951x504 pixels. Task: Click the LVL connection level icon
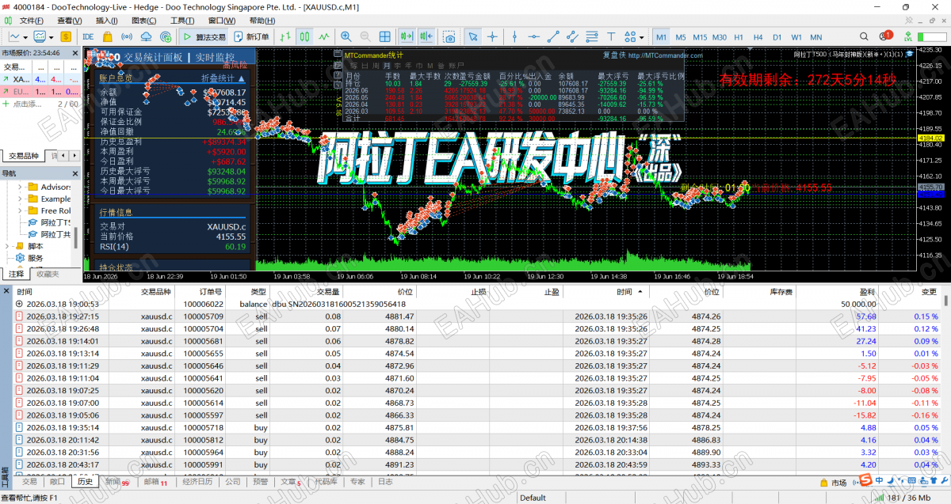908,36
